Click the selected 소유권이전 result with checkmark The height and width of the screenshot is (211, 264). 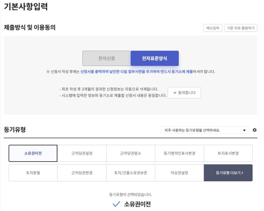click(x=132, y=204)
